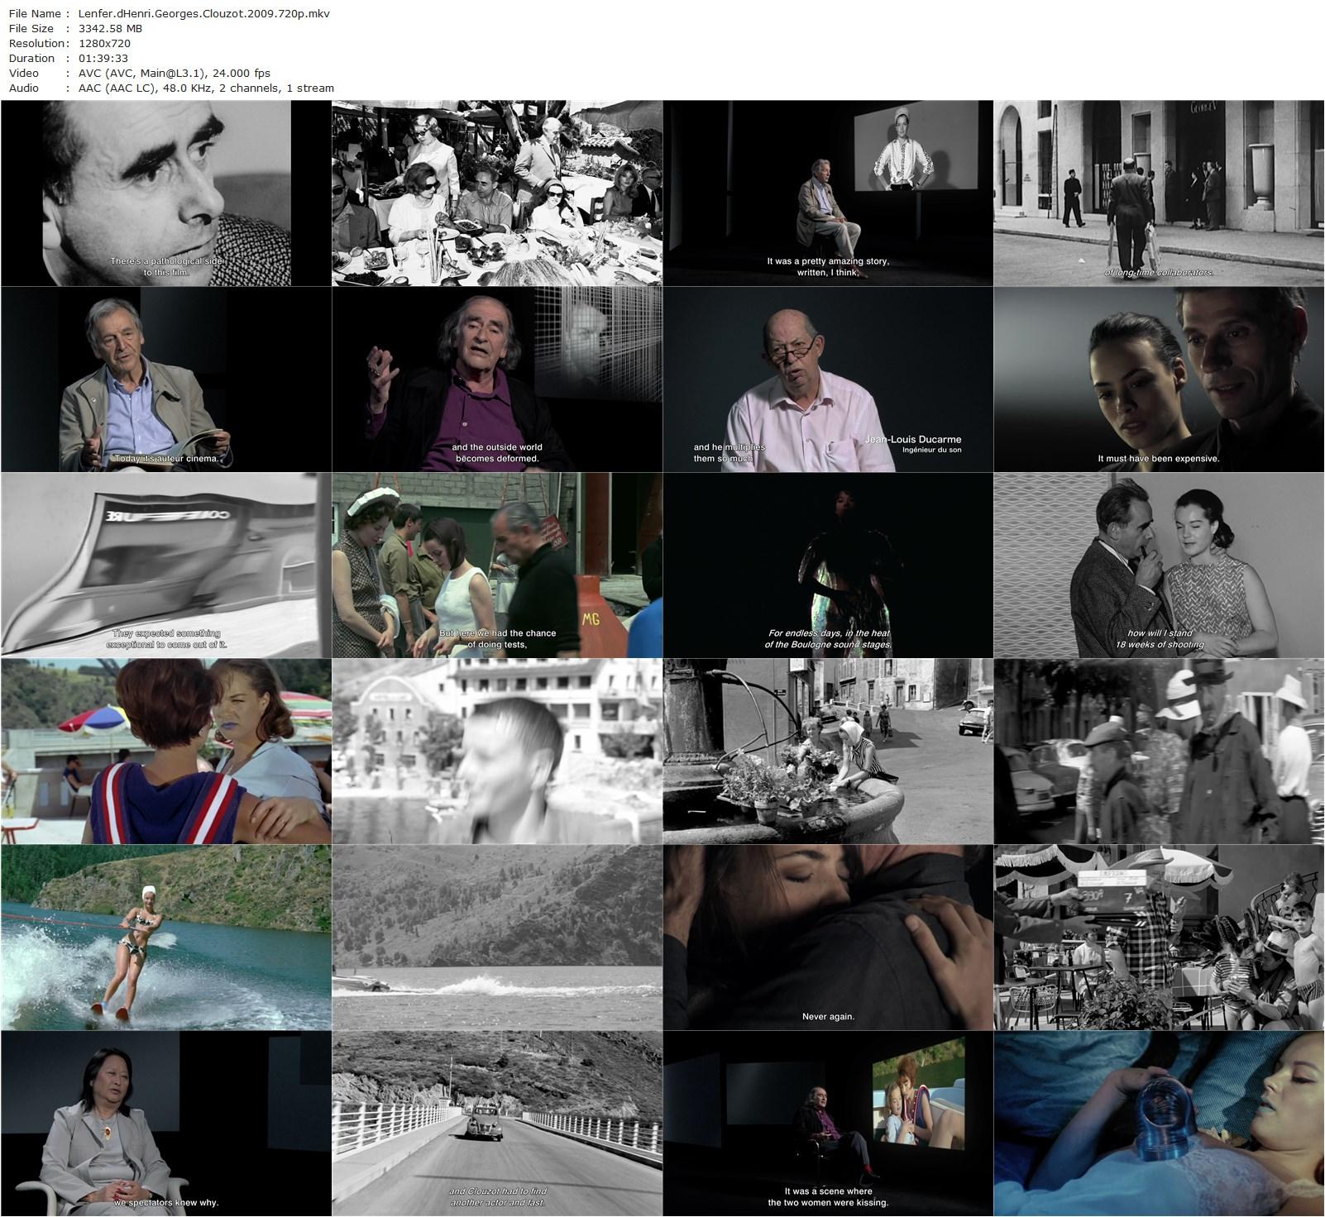
Task: Select the 'Today it's auteur cinema' interview frame
Action: pyautogui.click(x=165, y=379)
